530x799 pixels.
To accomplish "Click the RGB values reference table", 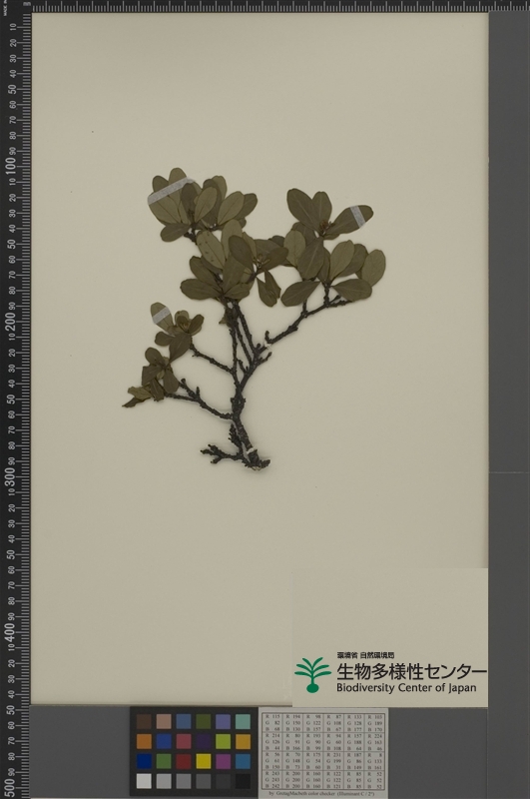I will coord(322,751).
